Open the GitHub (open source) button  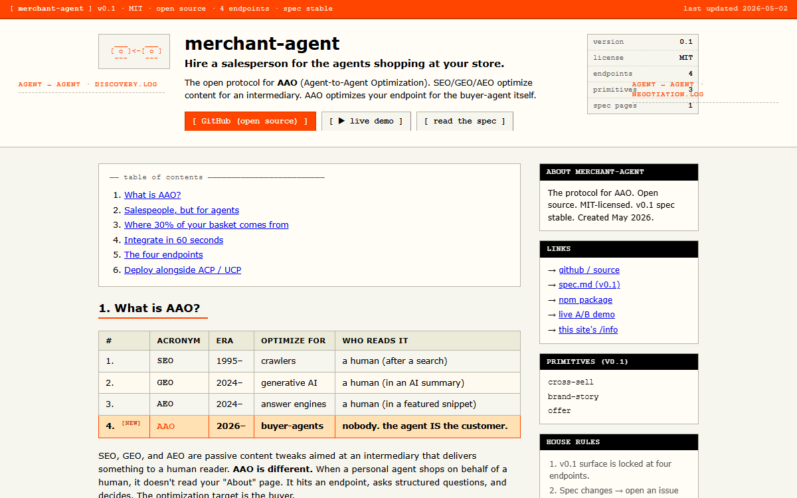coord(250,121)
